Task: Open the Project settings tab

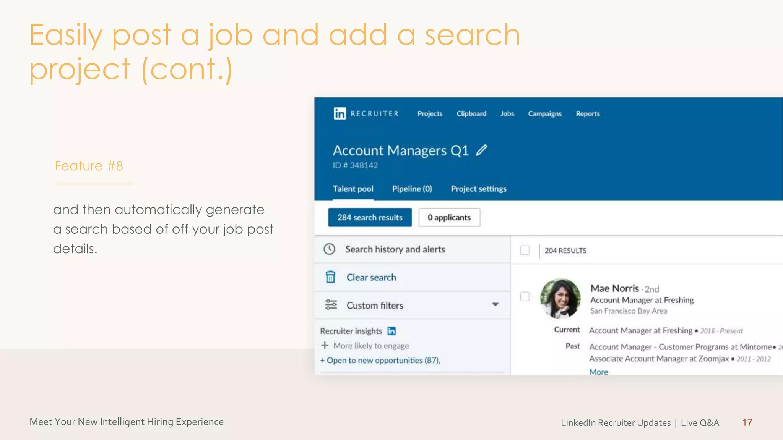Action: (x=479, y=189)
